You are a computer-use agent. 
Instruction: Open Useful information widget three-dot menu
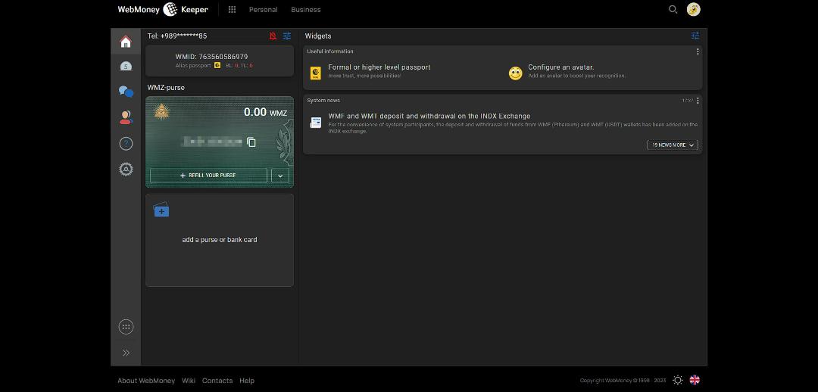tap(698, 51)
